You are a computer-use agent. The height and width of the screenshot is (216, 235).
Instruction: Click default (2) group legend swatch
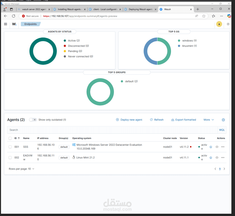click(x=122, y=81)
